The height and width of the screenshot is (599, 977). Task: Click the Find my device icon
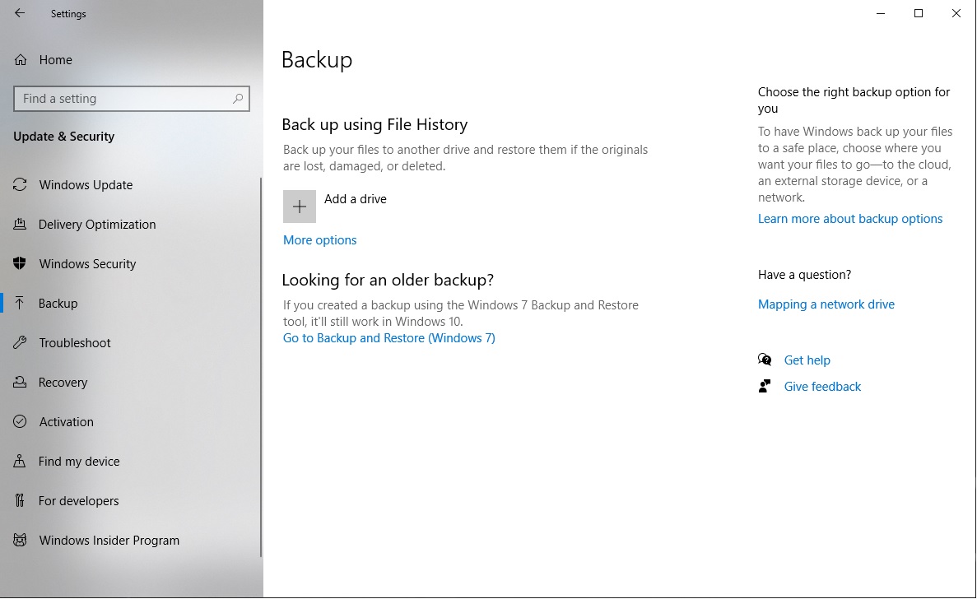tap(20, 462)
